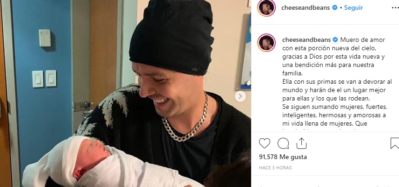Image resolution: width=399 pixels, height=187 pixels.
Task: Save the post with the bookmark icon
Action: 395,143
